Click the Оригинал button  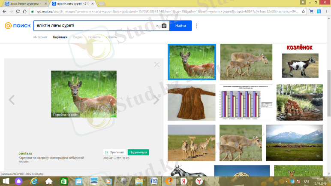pos(114,152)
